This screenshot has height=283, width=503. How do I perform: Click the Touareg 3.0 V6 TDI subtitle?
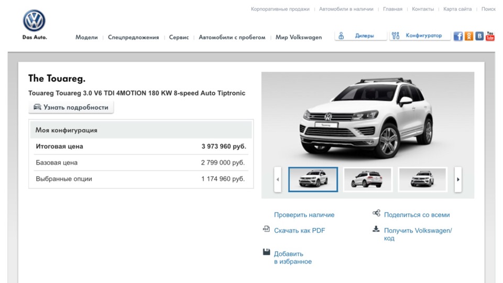137,93
